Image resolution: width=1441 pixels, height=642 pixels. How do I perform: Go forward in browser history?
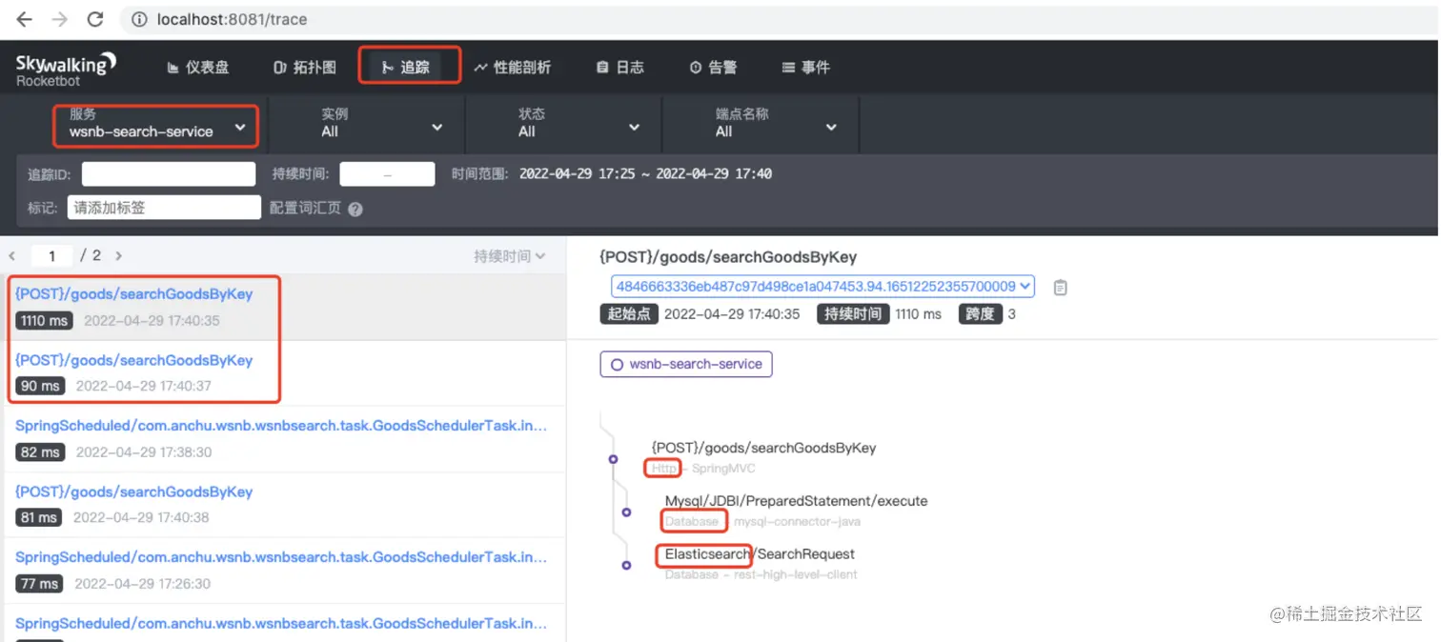(x=59, y=19)
